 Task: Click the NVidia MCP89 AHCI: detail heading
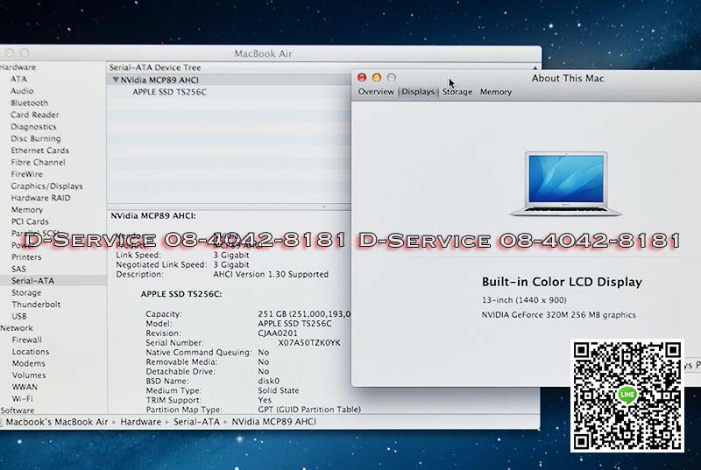(153, 216)
